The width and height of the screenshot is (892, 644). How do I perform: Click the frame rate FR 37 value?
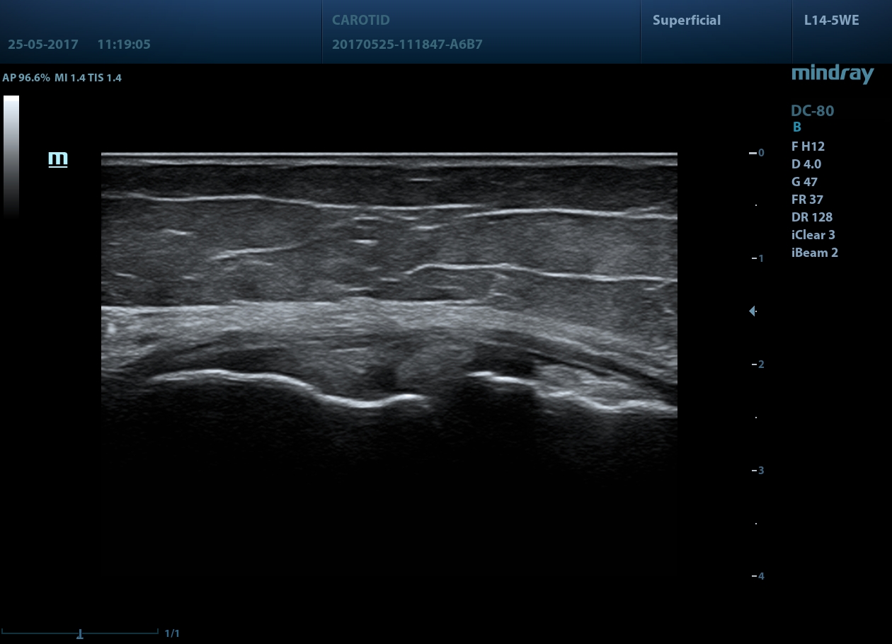[807, 200]
